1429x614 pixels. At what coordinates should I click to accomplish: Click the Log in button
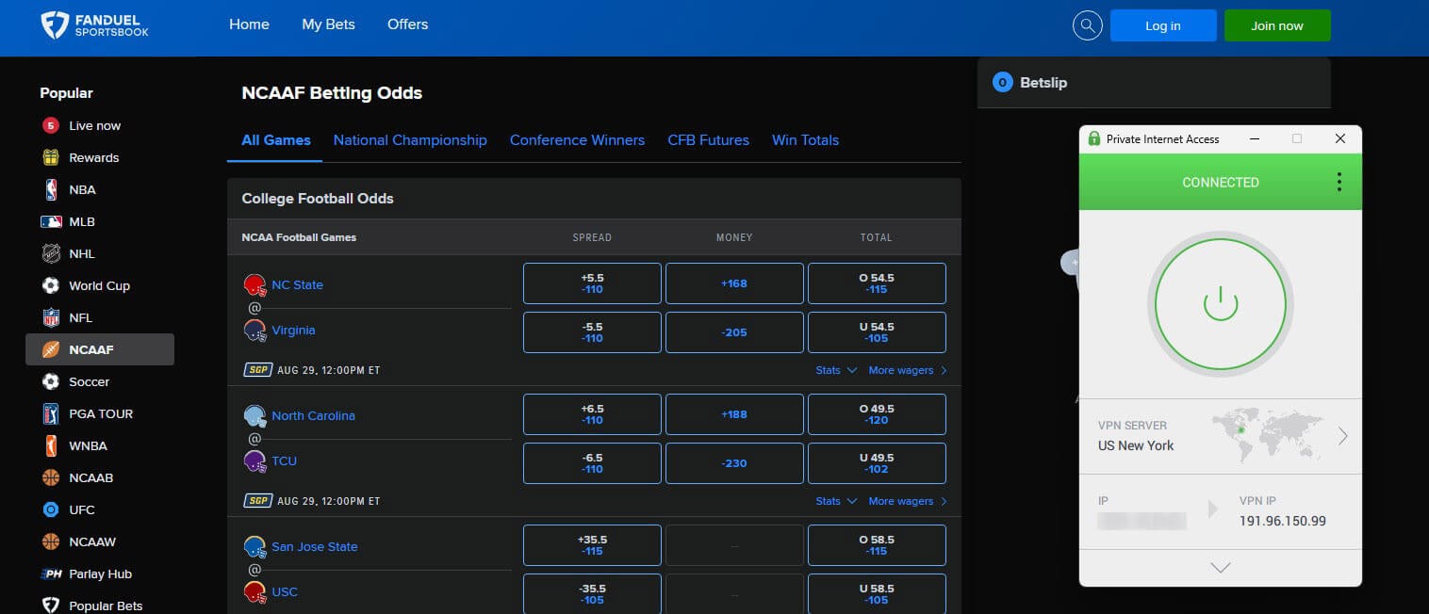[x=1163, y=25]
